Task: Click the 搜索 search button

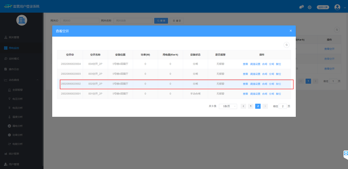Action: point(161,20)
